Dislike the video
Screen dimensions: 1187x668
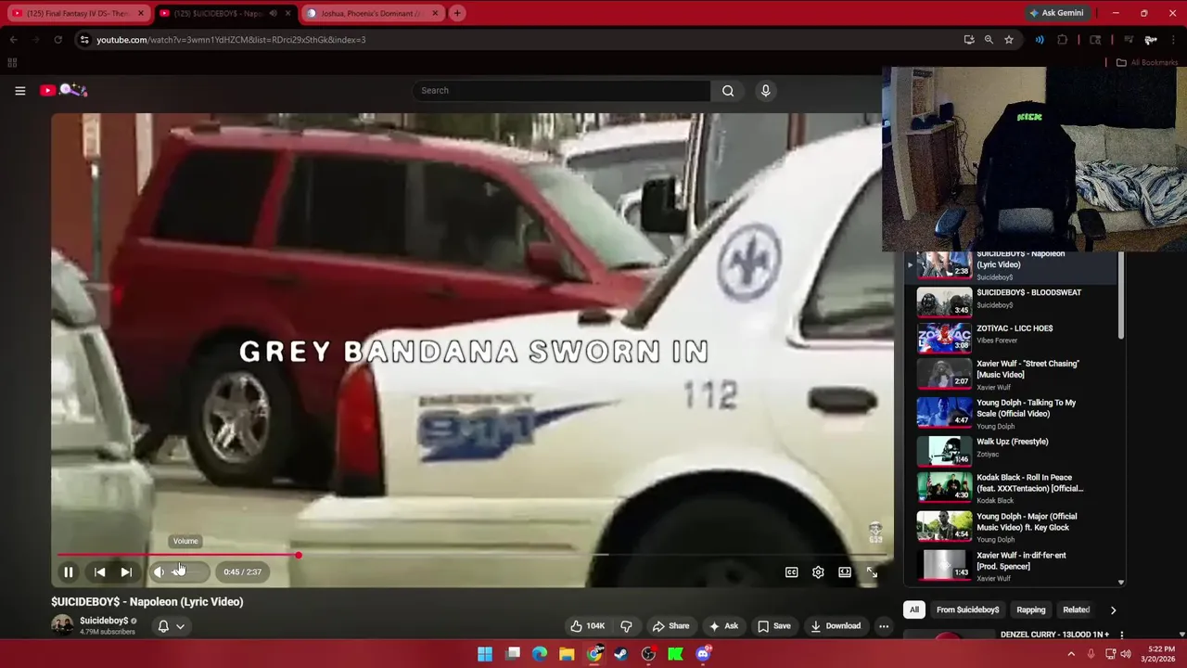[x=626, y=626]
